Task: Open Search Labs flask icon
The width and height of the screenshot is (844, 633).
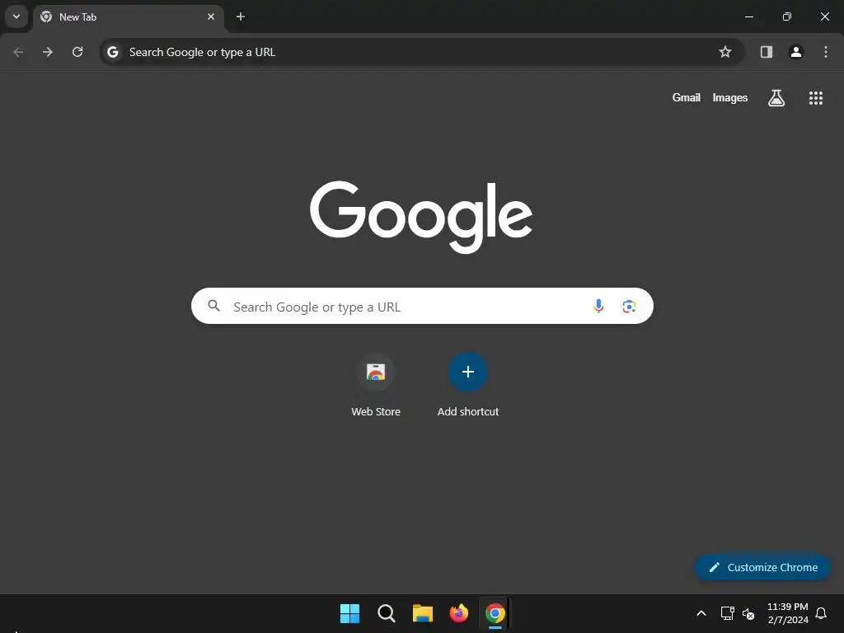Action: coord(776,98)
